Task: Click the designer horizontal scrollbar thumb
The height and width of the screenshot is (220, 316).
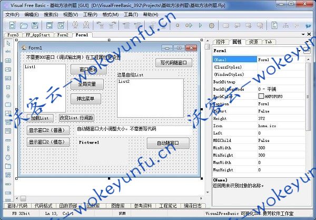Action: (x=23, y=198)
